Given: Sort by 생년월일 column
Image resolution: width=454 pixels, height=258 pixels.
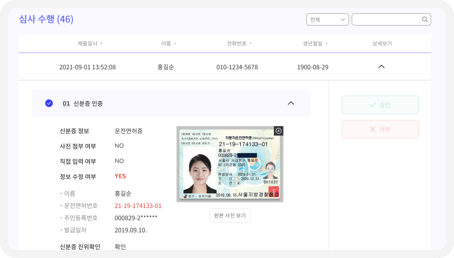Looking at the screenshot, I should [x=315, y=44].
